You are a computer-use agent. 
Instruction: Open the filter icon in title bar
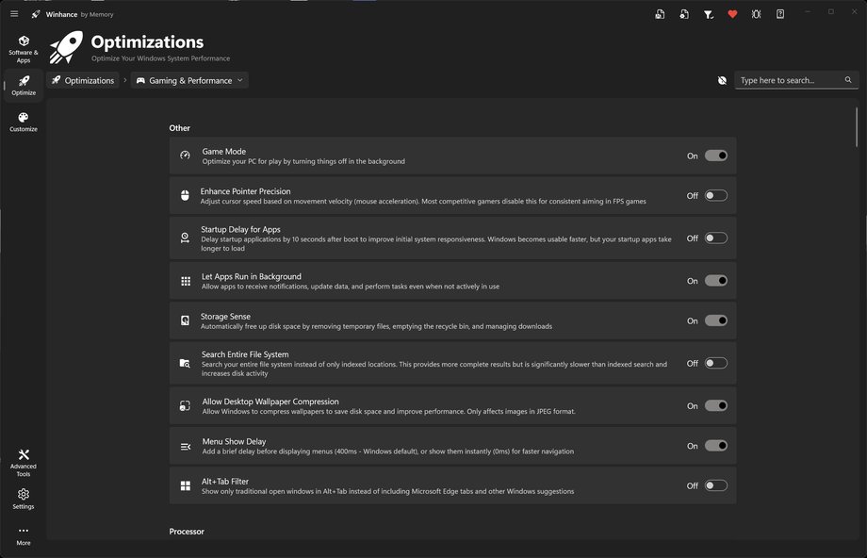(709, 14)
